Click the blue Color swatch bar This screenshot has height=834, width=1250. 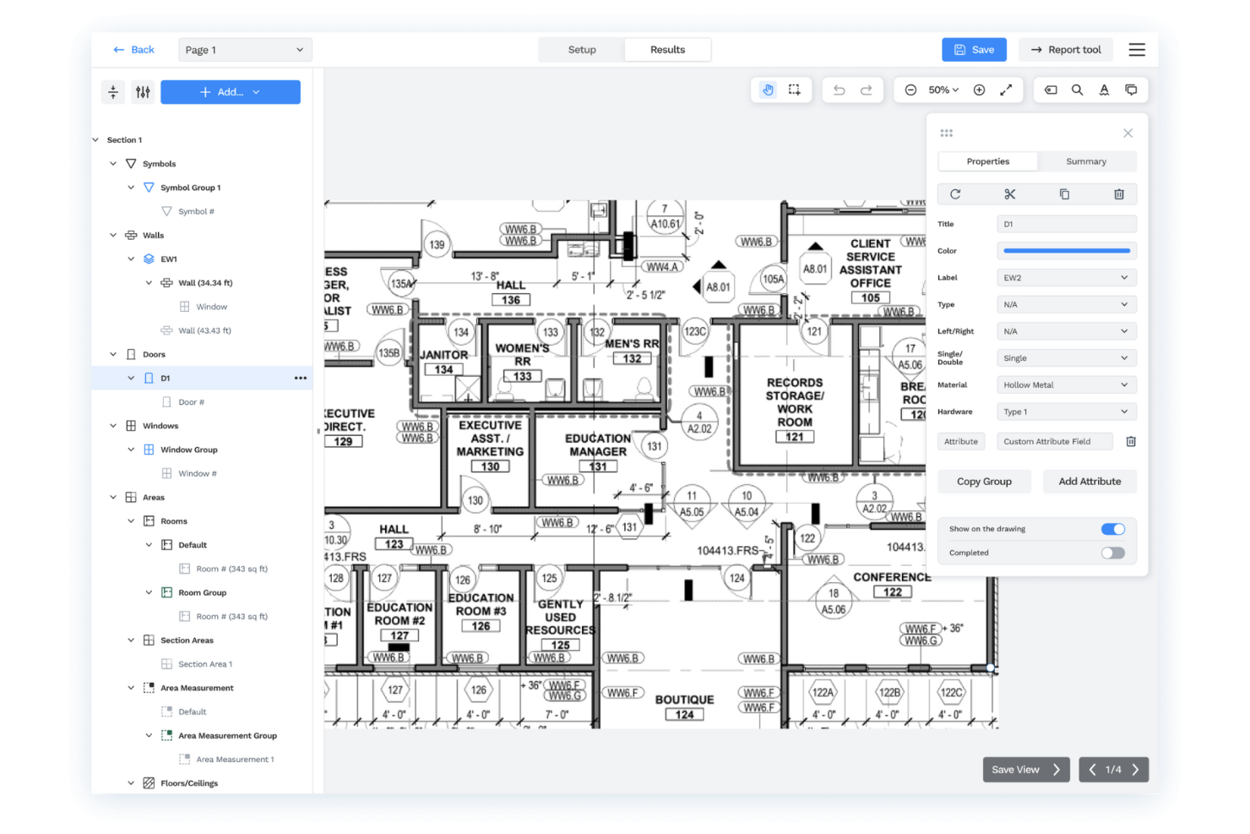[1067, 251]
